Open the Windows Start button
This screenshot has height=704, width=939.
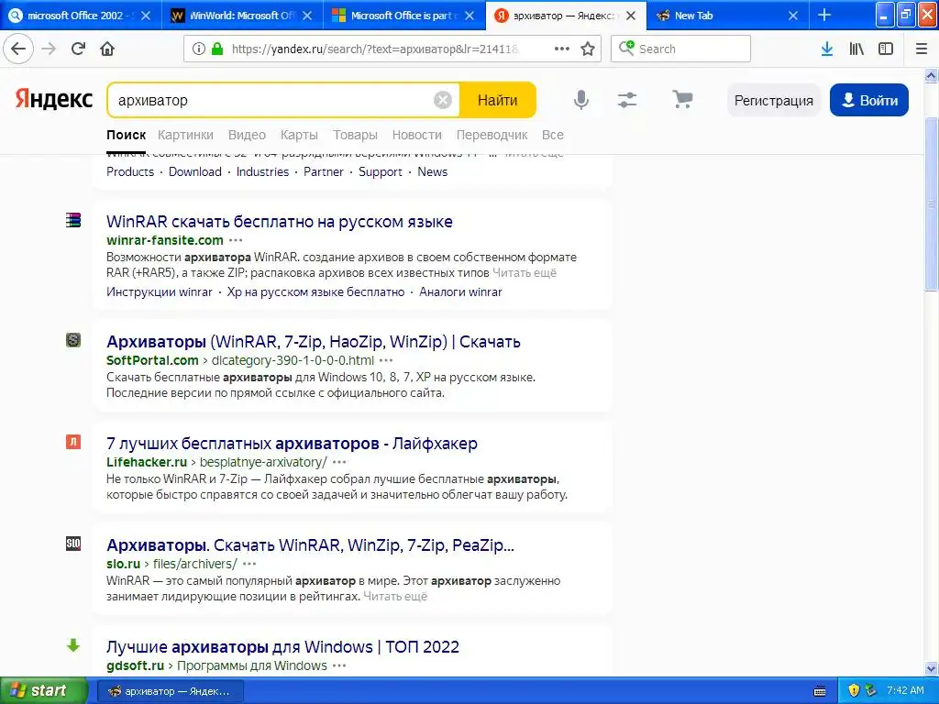tap(44, 690)
